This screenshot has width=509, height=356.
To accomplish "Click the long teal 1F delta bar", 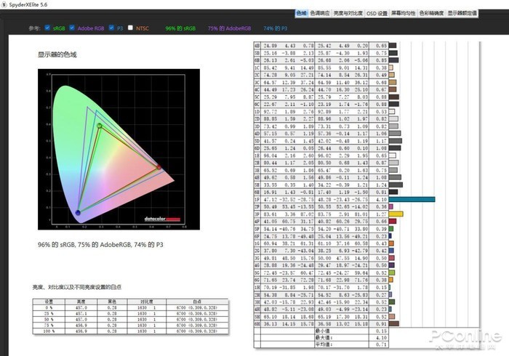I will point(412,199).
